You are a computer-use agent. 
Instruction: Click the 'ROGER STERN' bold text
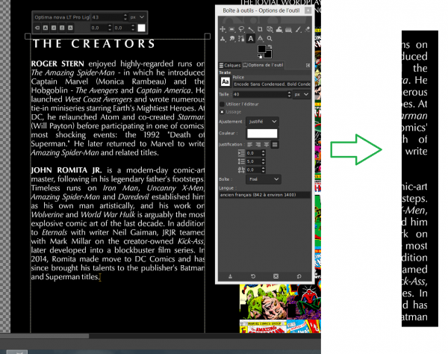[57, 63]
